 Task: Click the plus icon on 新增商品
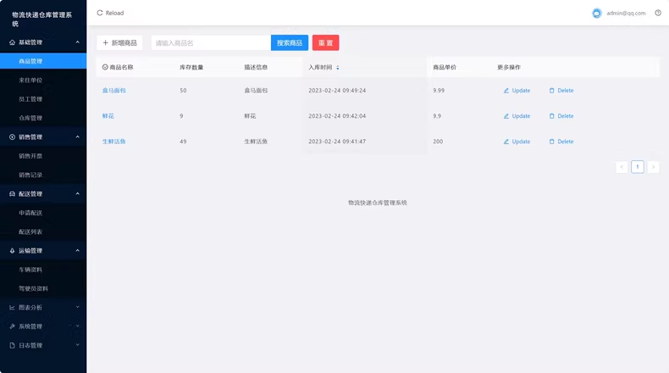[105, 42]
